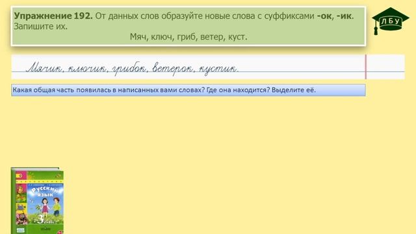Open the Русский язык textbook cover thumbnail
416x234 pixels.
tap(37, 201)
